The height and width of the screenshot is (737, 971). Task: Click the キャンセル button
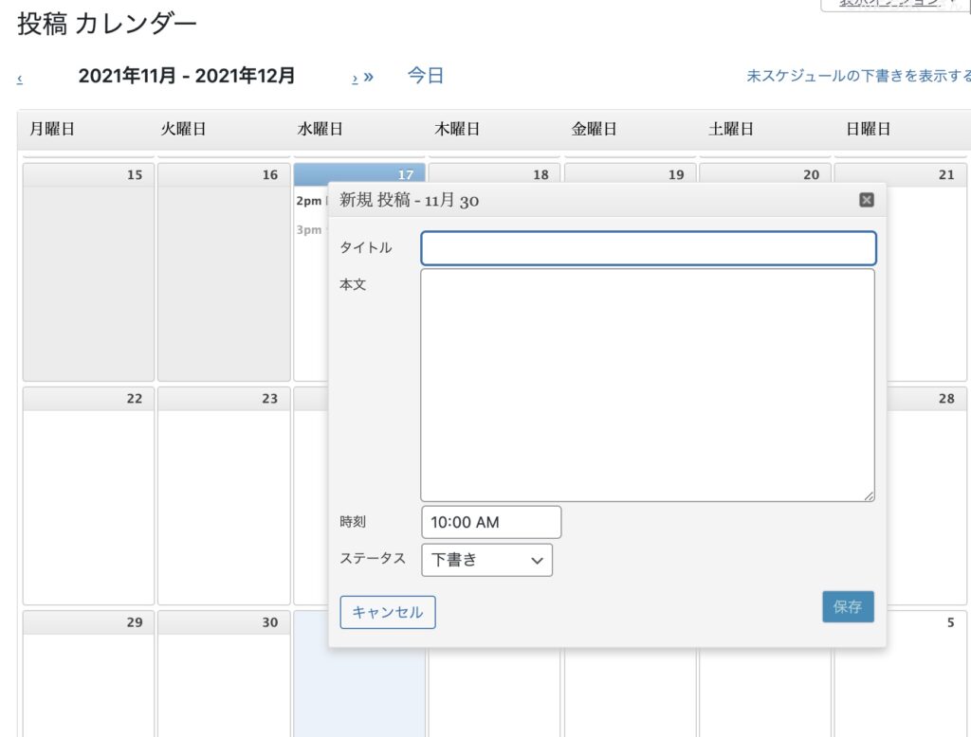(388, 612)
